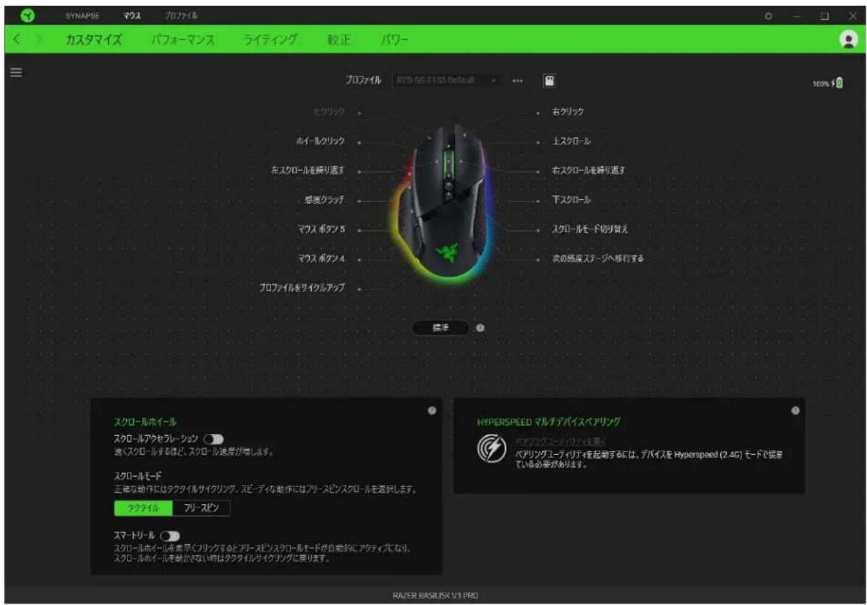The height and width of the screenshot is (605, 867).
Task: Switch to the カスタマイズ tab
Action: coord(93,41)
